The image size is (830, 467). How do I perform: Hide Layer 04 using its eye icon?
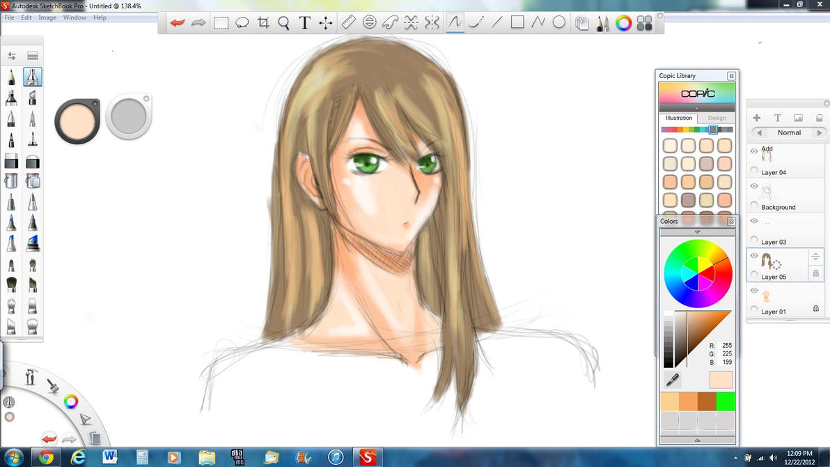[x=754, y=151]
